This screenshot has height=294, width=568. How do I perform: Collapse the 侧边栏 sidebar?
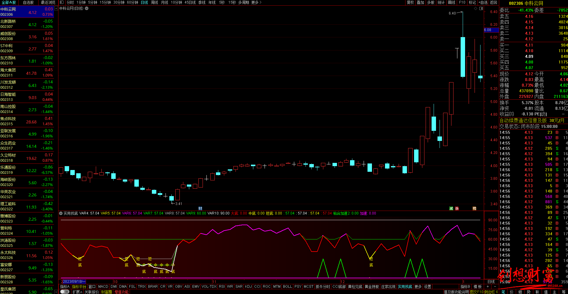click(x=491, y=292)
